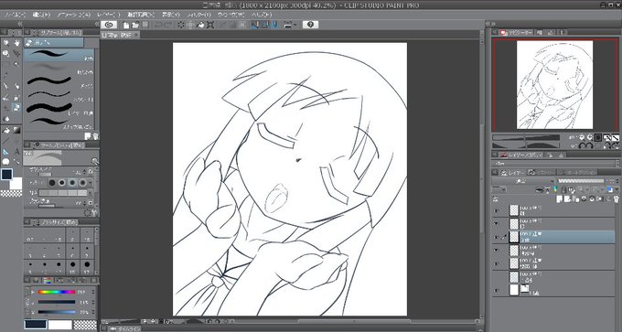Choose brush size preset 15

pos(72,266)
